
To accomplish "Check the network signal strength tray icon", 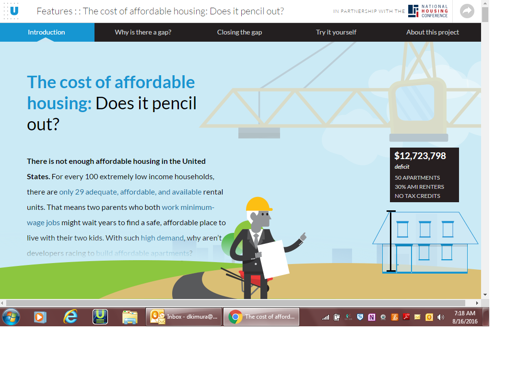I will pos(325,317).
